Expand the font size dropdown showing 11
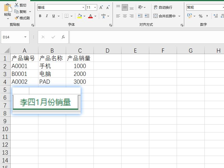The image size is (224, 168). 95,8
